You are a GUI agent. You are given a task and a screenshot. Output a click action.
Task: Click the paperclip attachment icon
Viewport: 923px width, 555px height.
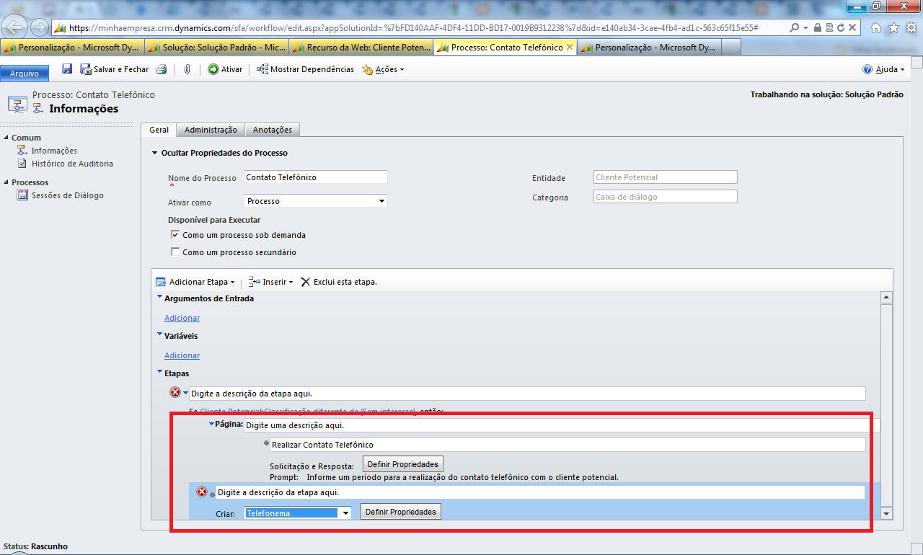[x=187, y=69]
